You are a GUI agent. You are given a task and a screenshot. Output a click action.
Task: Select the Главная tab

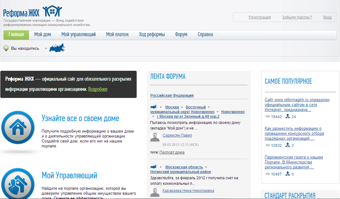point(16,35)
